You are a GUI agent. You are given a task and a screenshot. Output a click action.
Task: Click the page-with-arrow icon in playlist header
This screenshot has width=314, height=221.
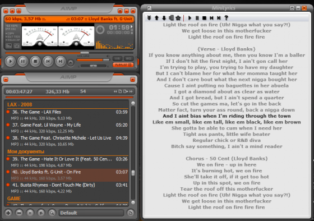coord(126,91)
